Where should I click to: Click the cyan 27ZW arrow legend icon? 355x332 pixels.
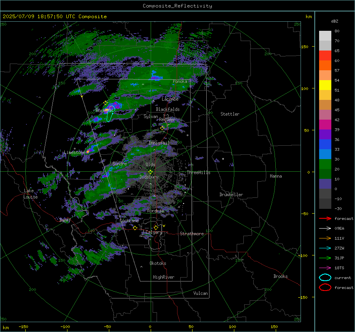325,248
